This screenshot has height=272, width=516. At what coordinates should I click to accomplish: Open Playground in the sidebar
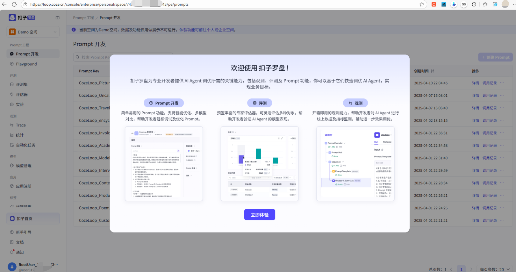point(33,64)
